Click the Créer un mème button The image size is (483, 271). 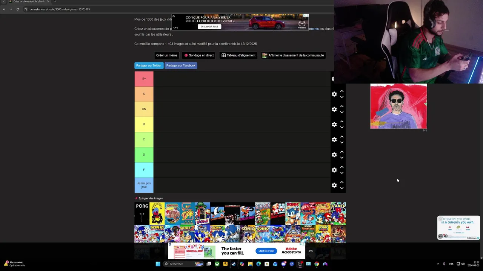[167, 55]
